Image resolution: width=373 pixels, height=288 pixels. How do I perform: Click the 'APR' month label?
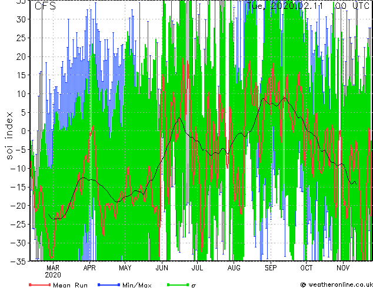[x=89, y=268]
